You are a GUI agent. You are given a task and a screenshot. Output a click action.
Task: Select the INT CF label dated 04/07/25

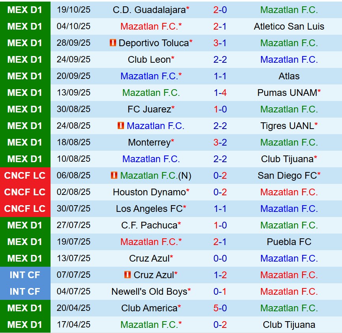25,292
